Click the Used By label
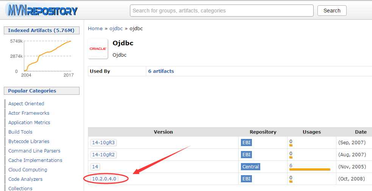Screen dimensions: 372x191 coord(100,71)
